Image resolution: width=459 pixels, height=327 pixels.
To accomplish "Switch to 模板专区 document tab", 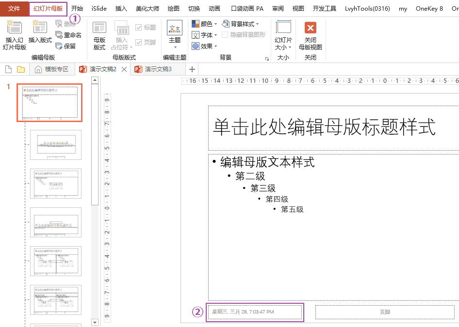I will tap(52, 69).
